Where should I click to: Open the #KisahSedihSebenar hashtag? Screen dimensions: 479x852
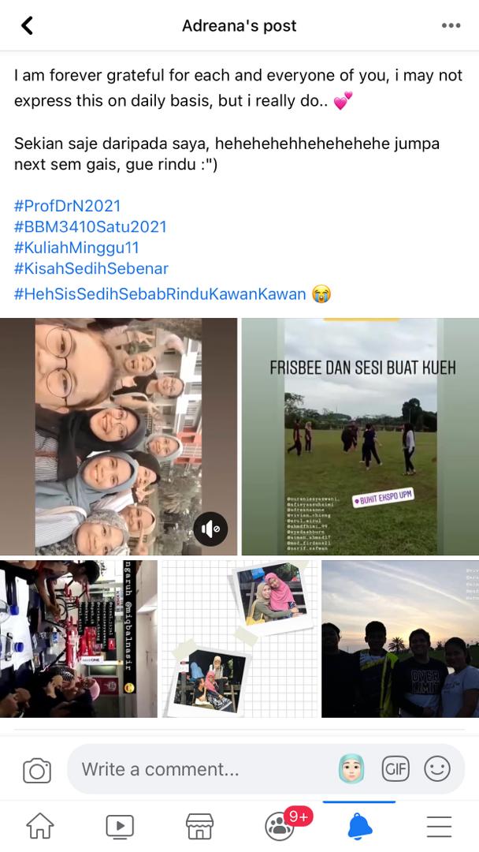tap(91, 268)
